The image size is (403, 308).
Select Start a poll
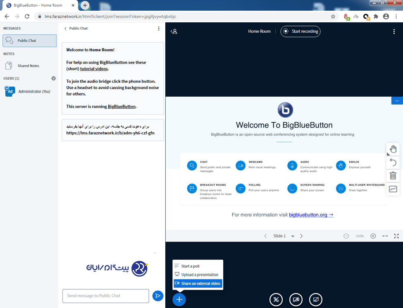pyautogui.click(x=198, y=266)
